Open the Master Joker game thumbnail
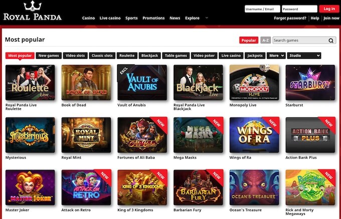Screen dimensions: 341x219 30,187
